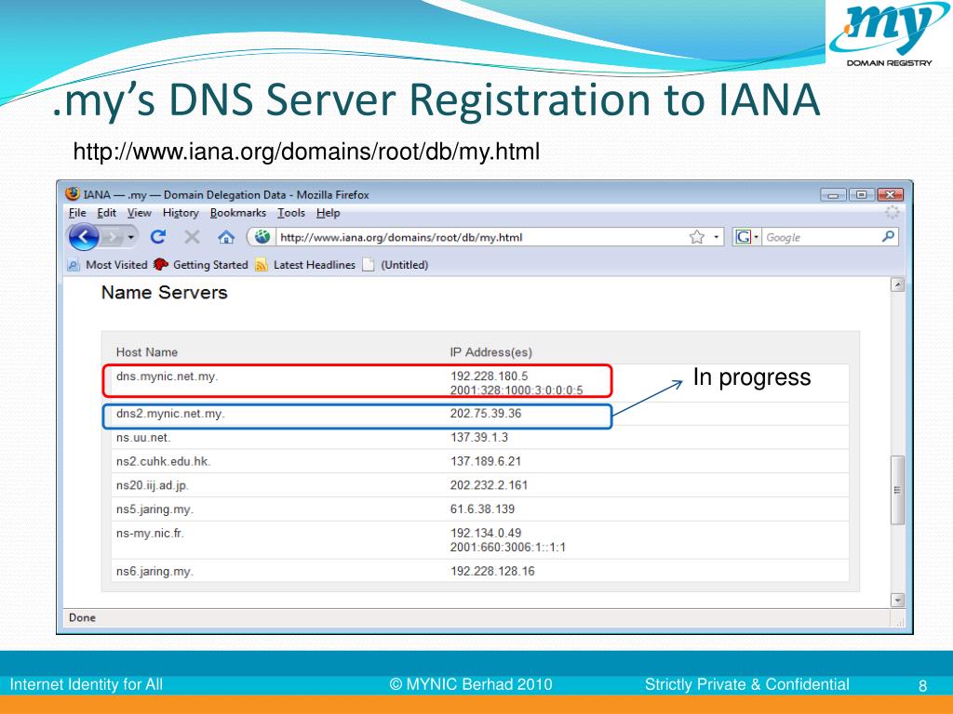The height and width of the screenshot is (714, 953).
Task: Click the scrollbar down arrow
Action: 897,600
